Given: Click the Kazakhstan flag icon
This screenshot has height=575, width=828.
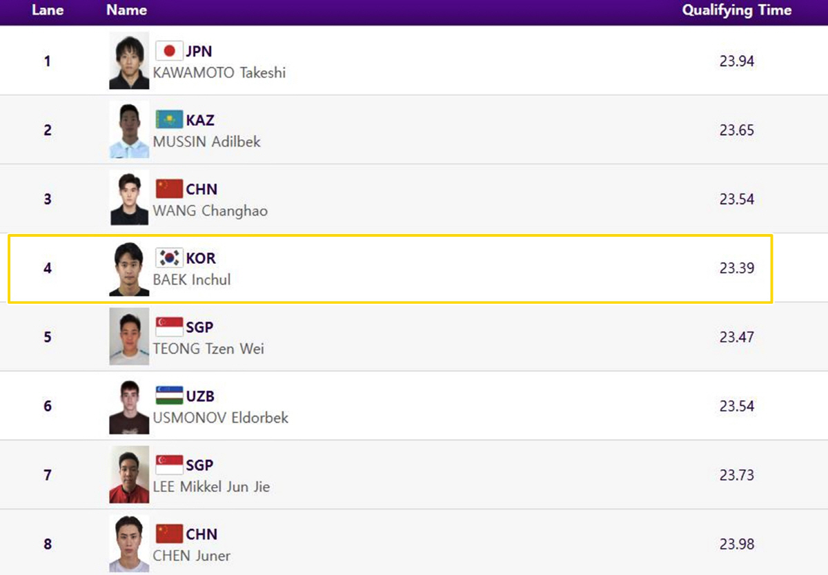Looking at the screenshot, I should (169, 120).
